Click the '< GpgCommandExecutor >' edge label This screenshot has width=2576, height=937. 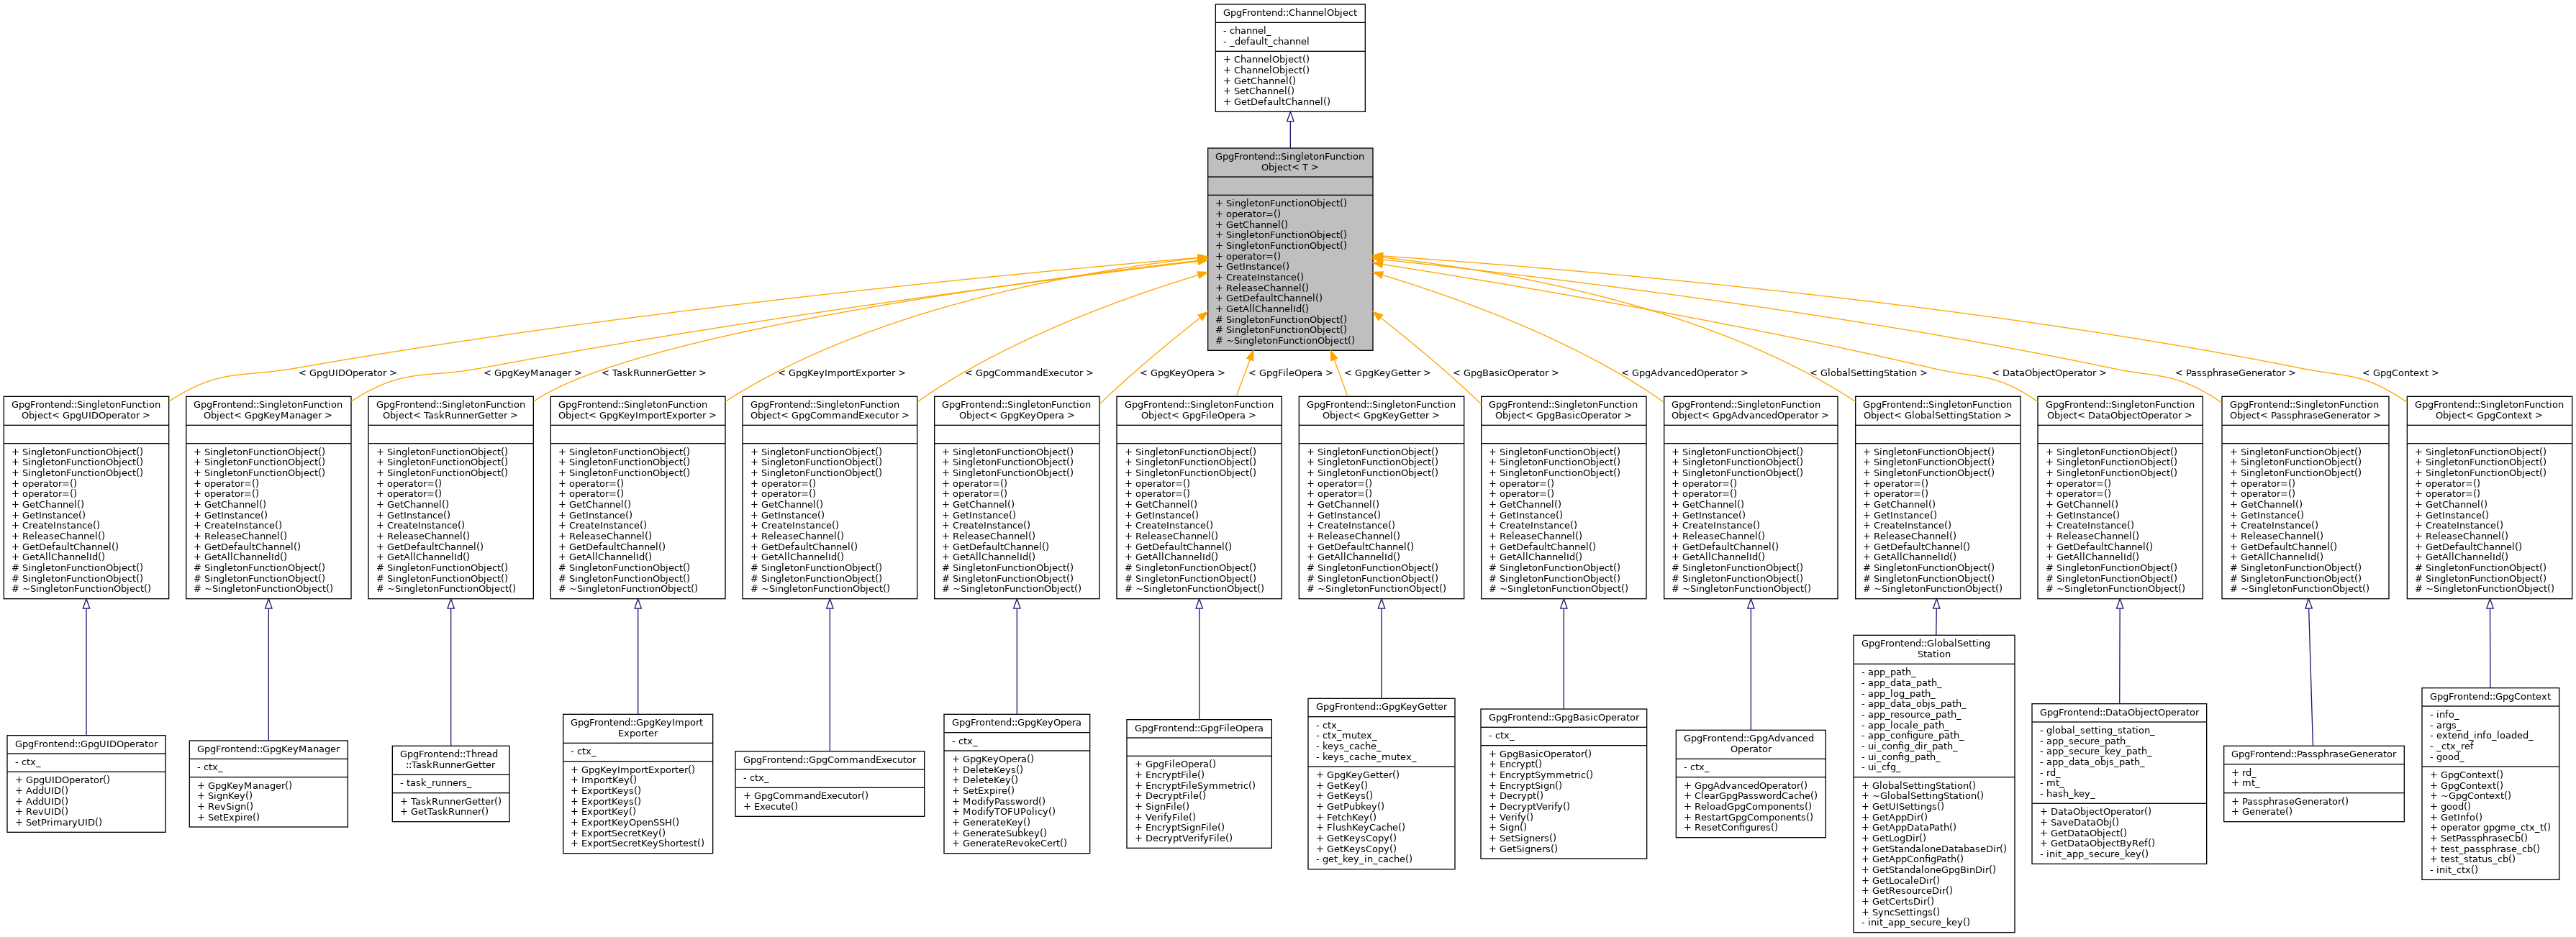[1028, 374]
